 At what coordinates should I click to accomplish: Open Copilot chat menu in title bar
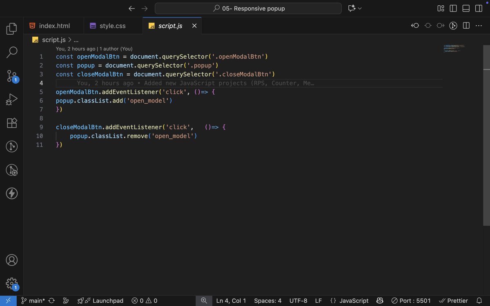coord(355,8)
